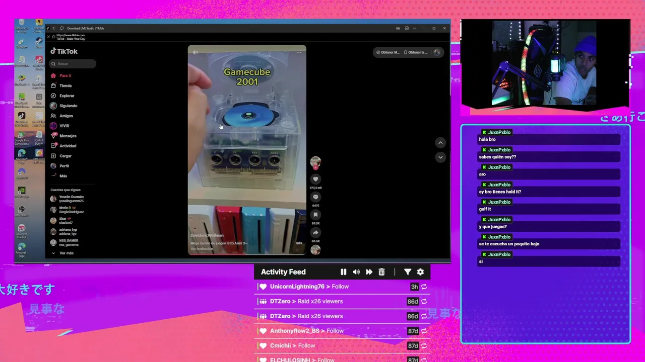Open the browser window three-dot menu
This screenshot has height=362, width=645.
[415, 28]
